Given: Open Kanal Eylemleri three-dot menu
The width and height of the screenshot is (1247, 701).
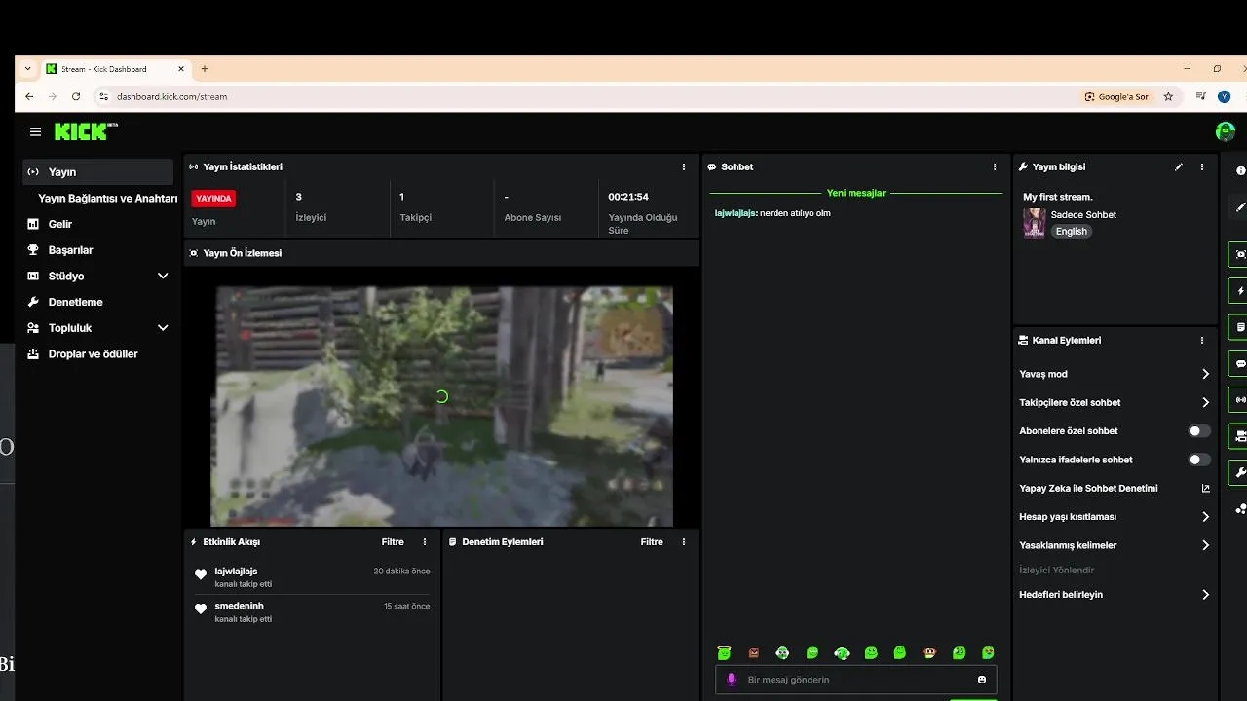Looking at the screenshot, I should pos(1202,341).
